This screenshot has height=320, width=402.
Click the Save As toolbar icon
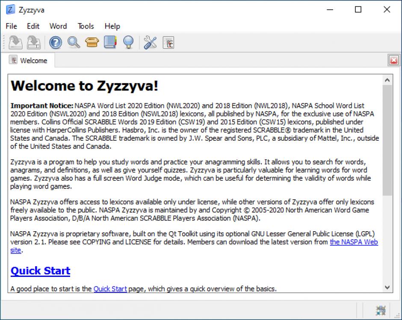34,42
